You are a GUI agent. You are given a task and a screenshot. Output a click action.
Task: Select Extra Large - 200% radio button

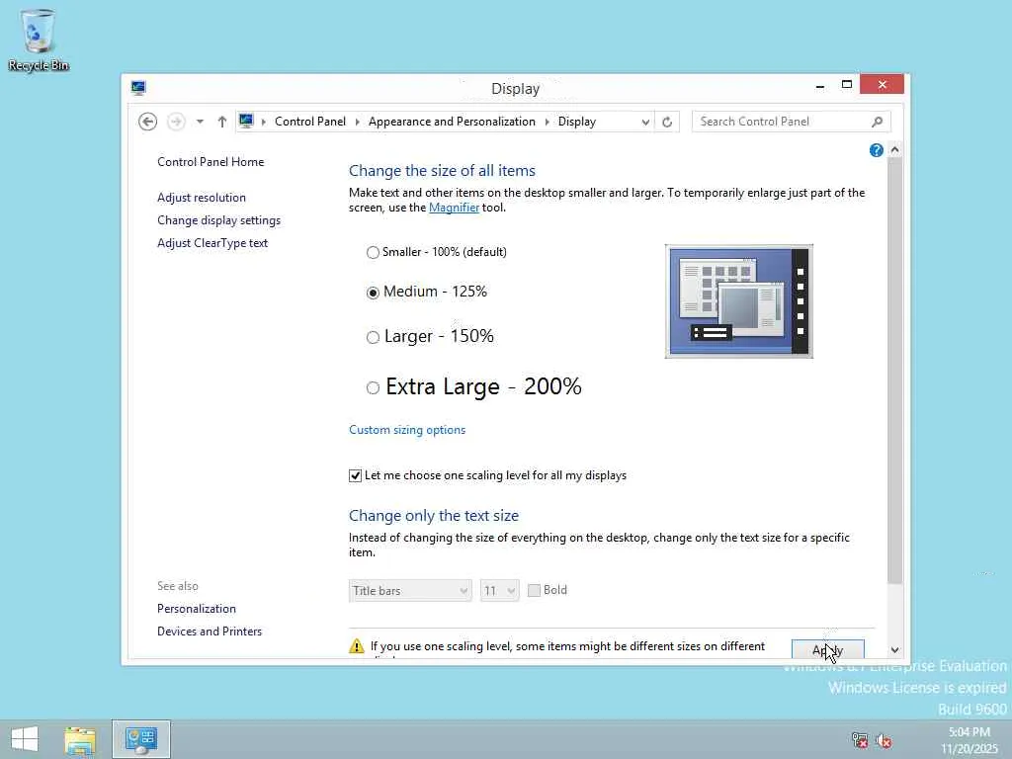coord(373,387)
